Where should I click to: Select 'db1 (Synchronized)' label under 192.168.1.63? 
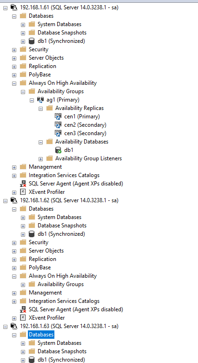point(61,360)
